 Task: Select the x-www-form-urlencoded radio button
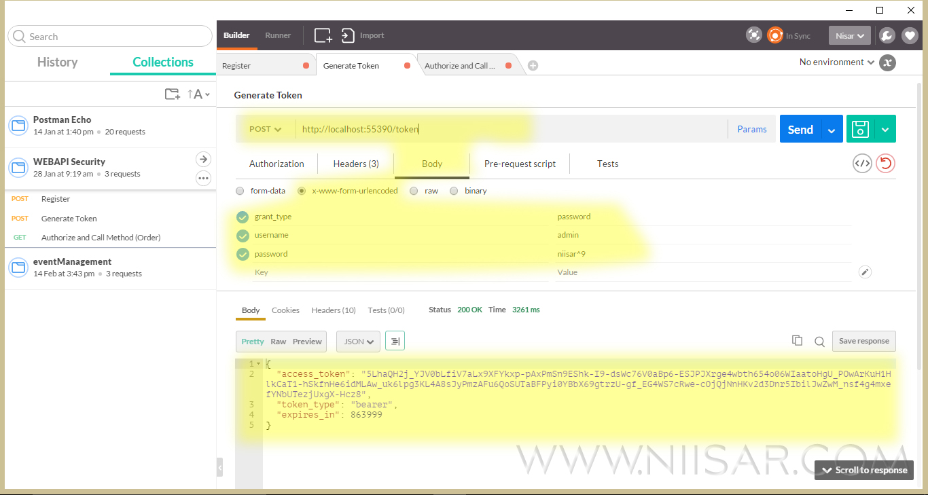pyautogui.click(x=302, y=191)
